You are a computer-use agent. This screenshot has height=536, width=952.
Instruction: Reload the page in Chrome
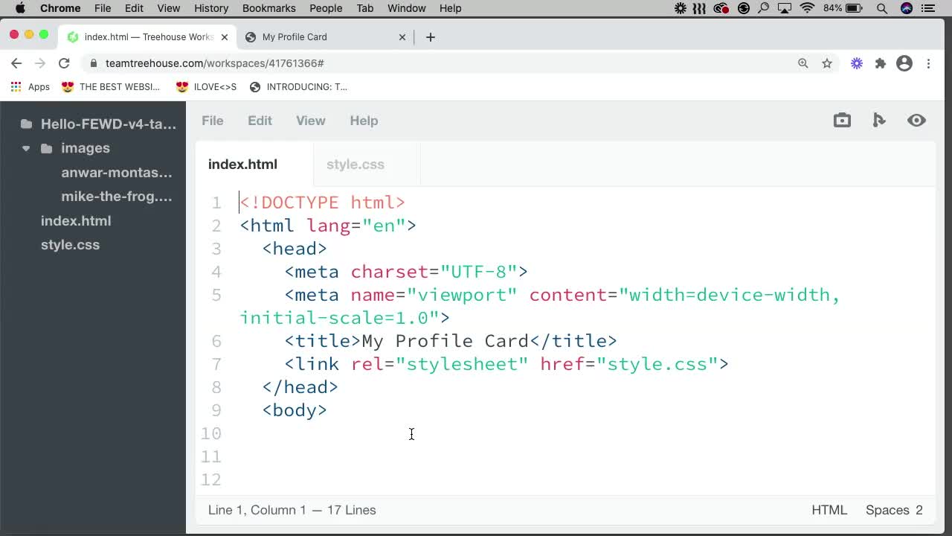click(x=64, y=63)
